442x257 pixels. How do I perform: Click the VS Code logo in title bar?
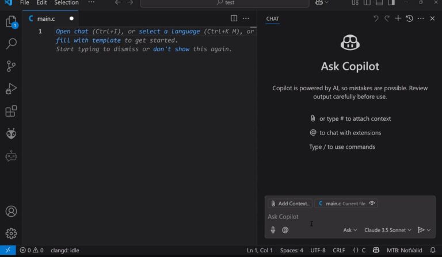pos(9,2)
